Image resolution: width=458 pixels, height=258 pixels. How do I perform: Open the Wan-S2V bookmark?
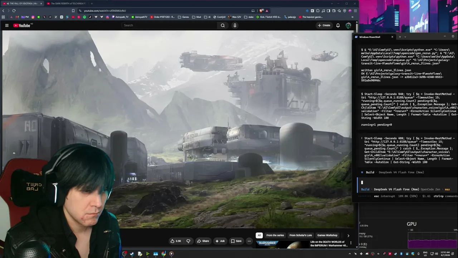point(234,17)
